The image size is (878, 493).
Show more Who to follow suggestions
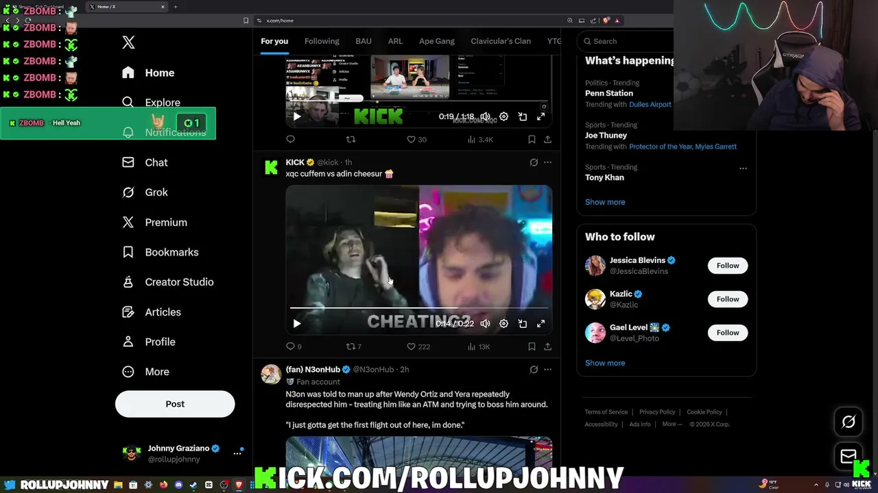tap(605, 363)
